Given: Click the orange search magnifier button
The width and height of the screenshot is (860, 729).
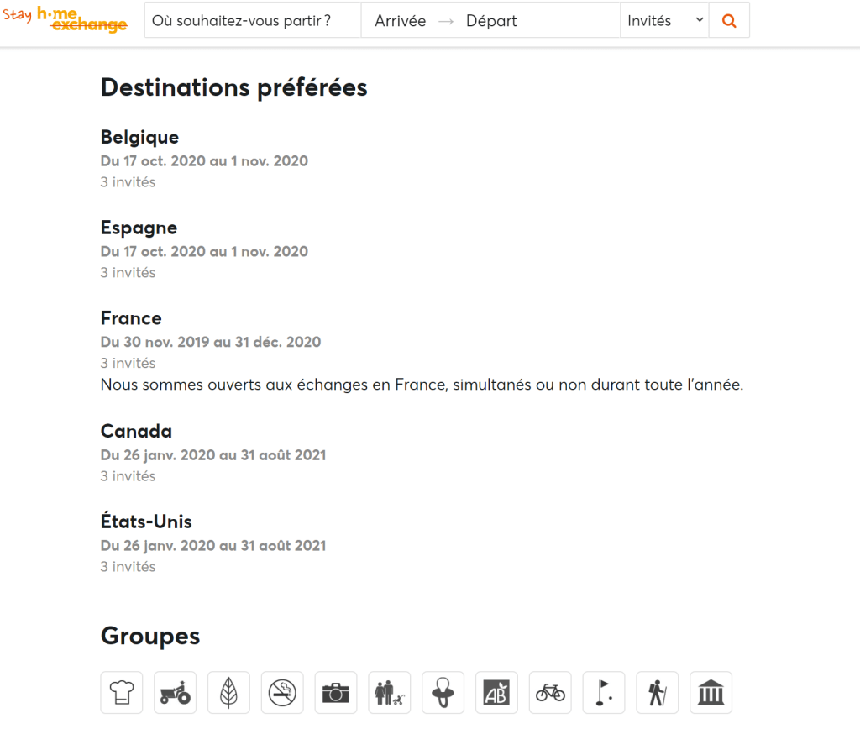Looking at the screenshot, I should click(729, 21).
